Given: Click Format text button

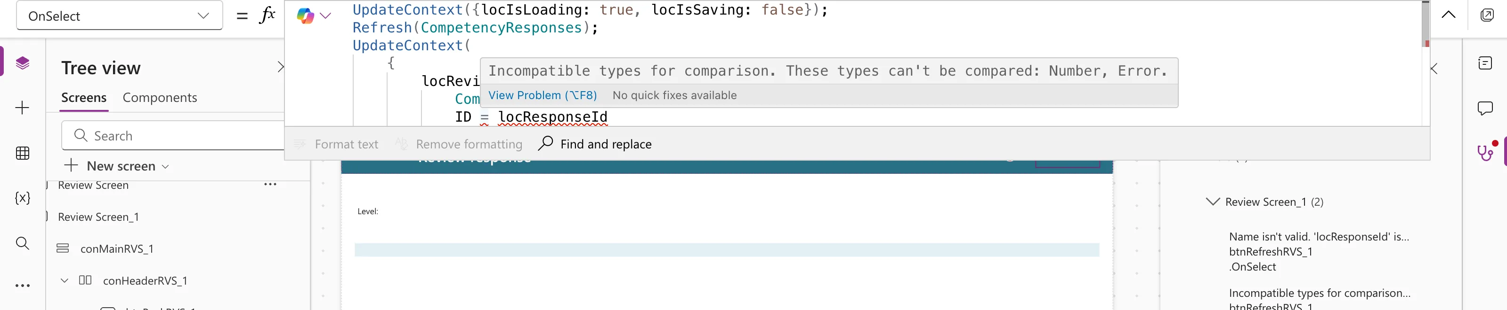Looking at the screenshot, I should tap(336, 144).
